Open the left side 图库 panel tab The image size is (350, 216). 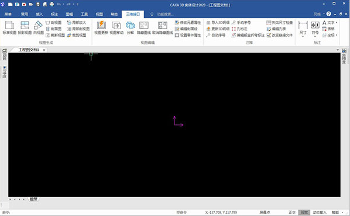pyautogui.click(x=5, y=54)
